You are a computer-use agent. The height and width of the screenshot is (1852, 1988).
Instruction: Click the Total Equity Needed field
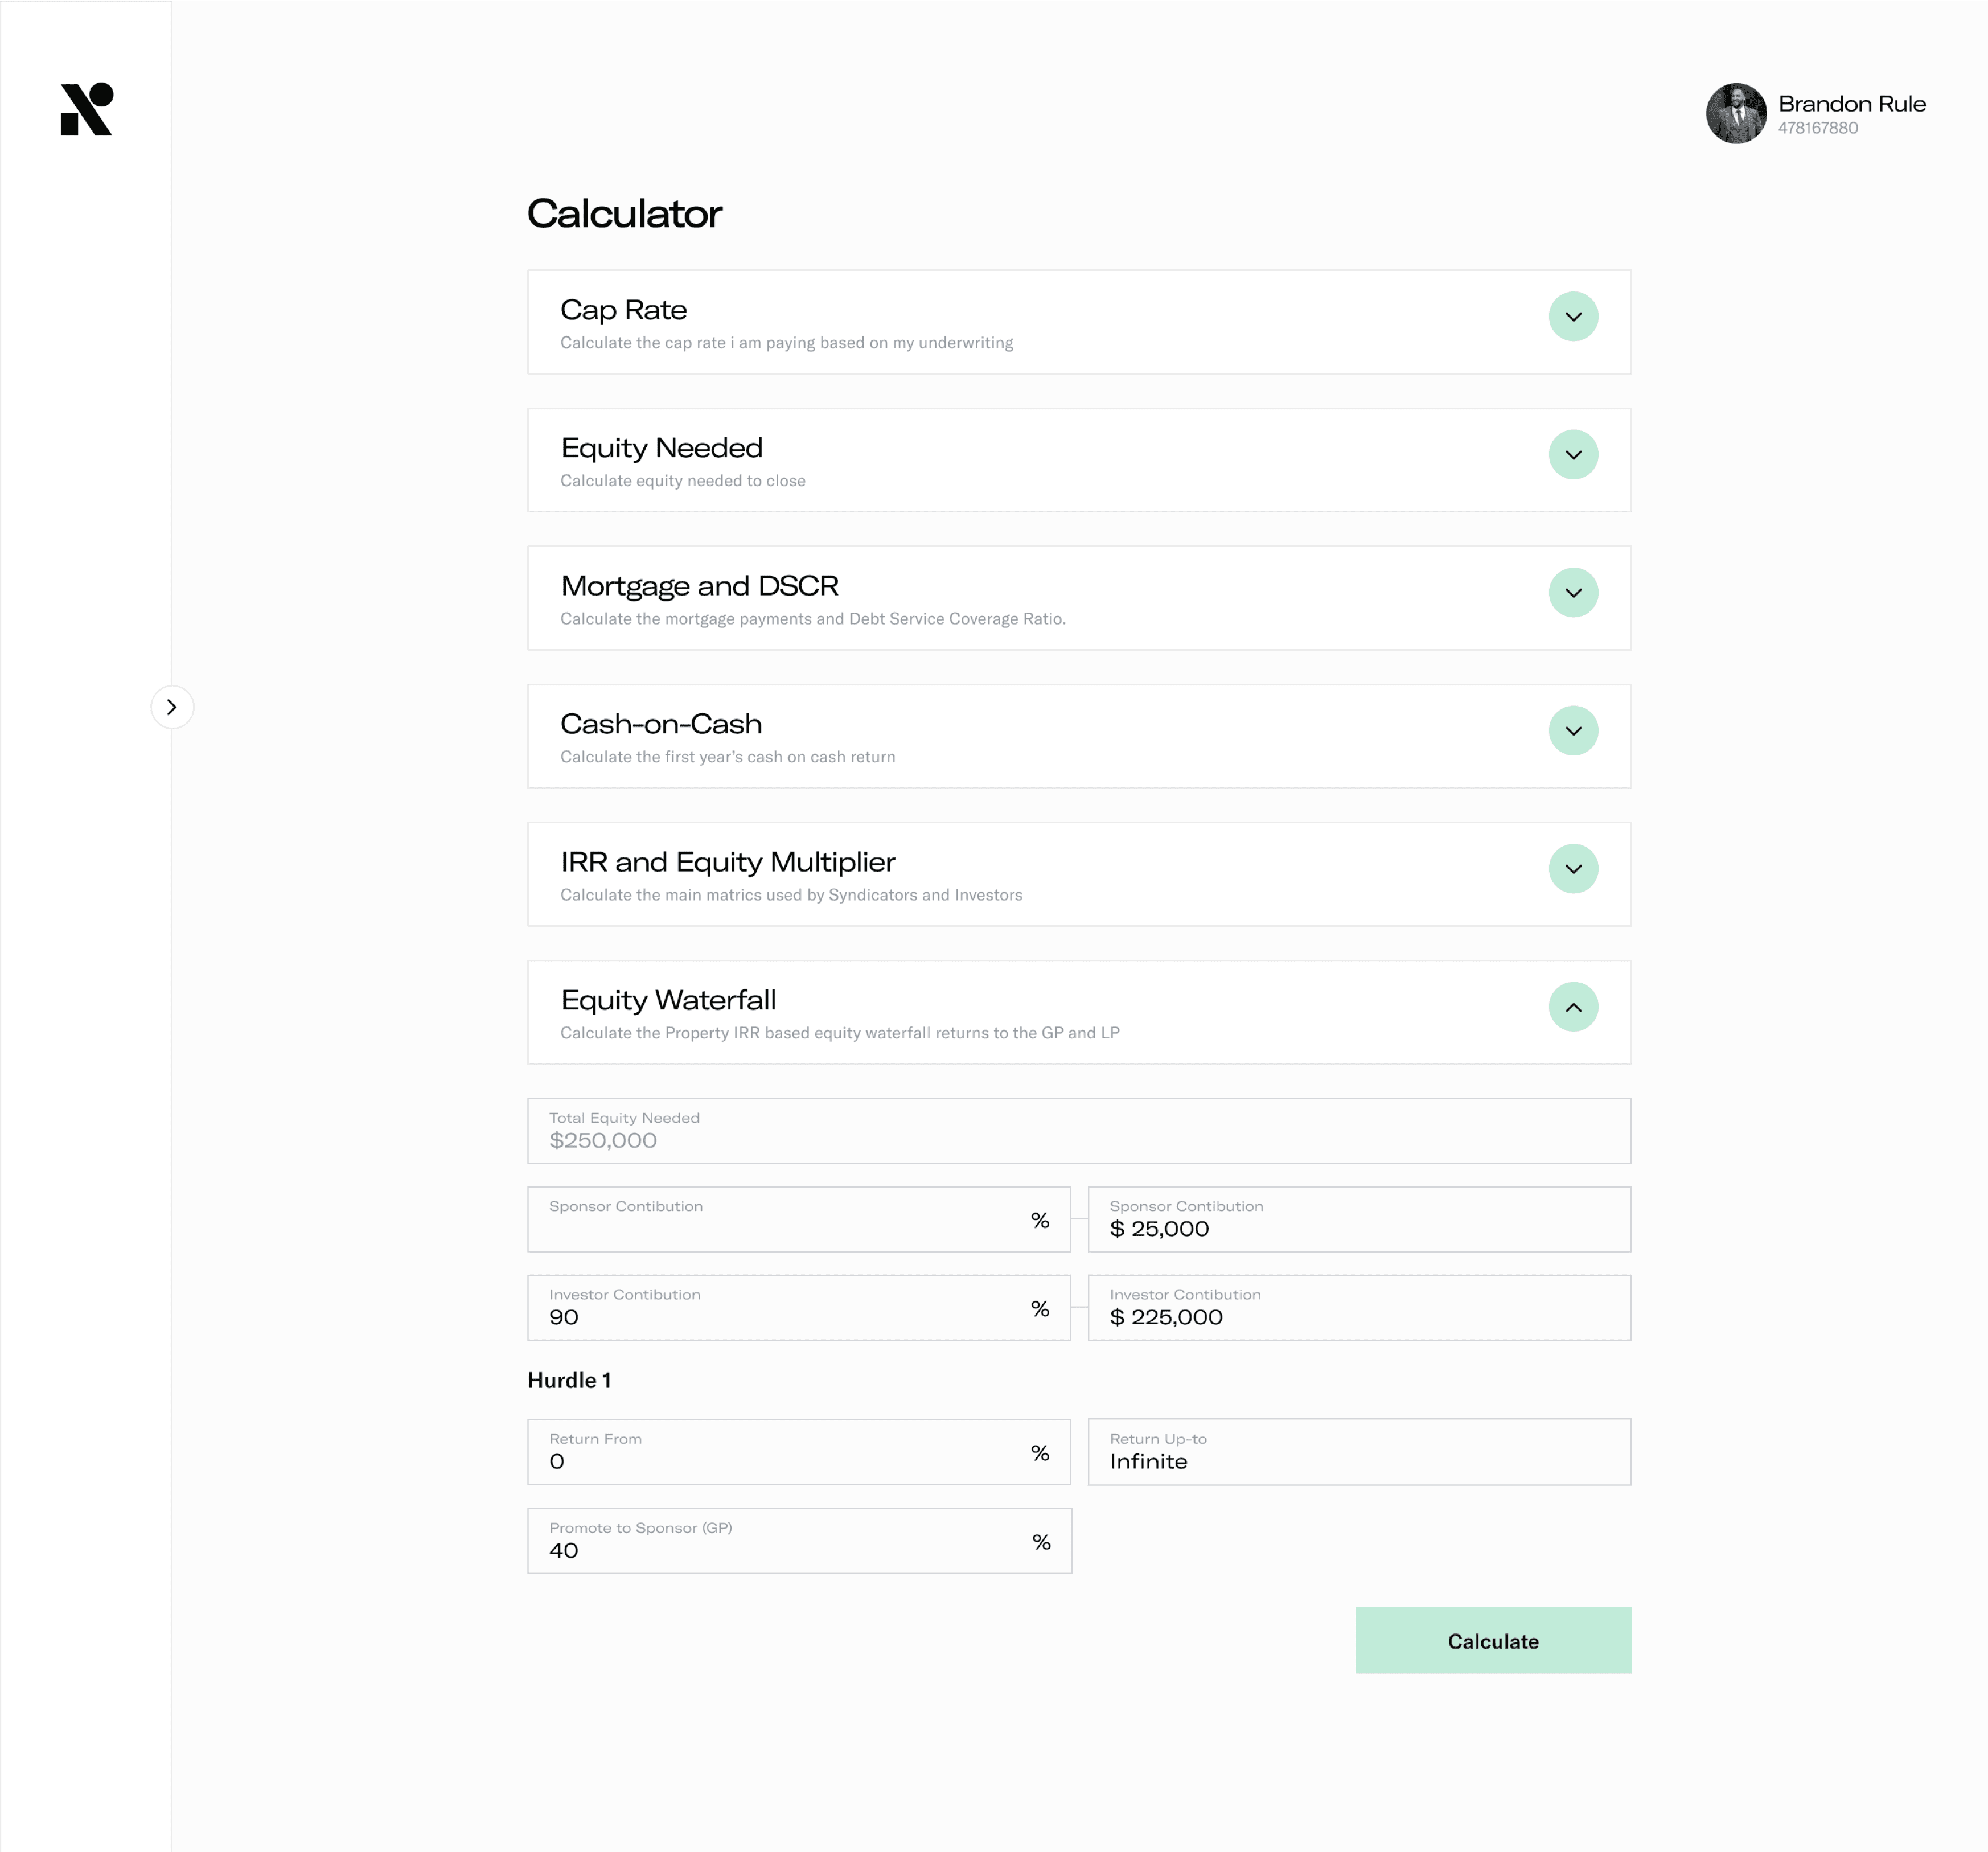[1078, 1131]
